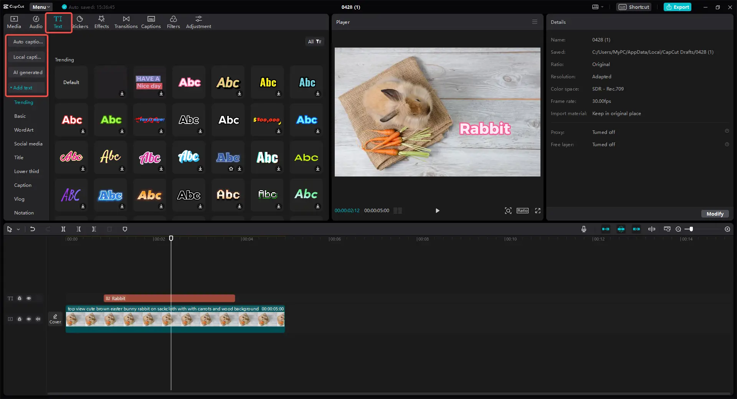Switch to the WordArt category
The height and width of the screenshot is (399, 737).
click(x=23, y=130)
